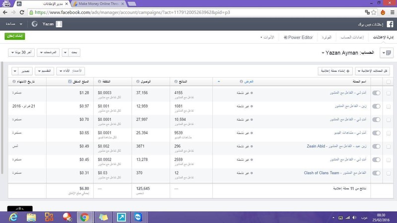Open File Explorer from taskbar
The width and height of the screenshot is (397, 223).
click(x=31, y=217)
